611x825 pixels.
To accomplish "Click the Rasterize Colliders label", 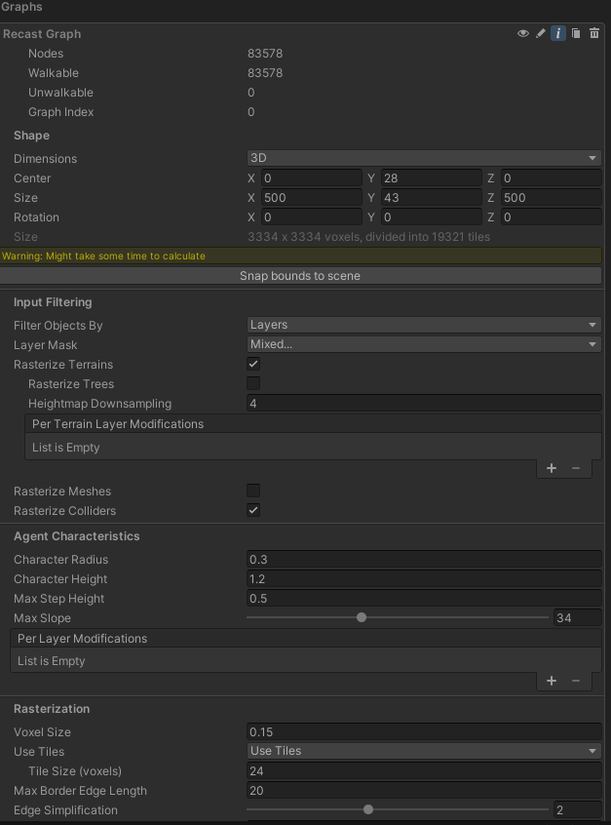I will tap(64, 510).
